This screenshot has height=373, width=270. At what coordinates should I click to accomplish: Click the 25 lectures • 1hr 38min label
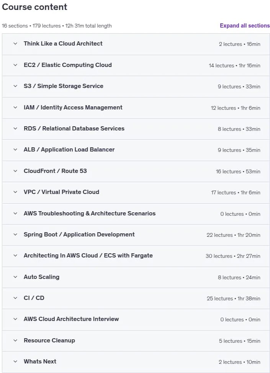[233, 298]
